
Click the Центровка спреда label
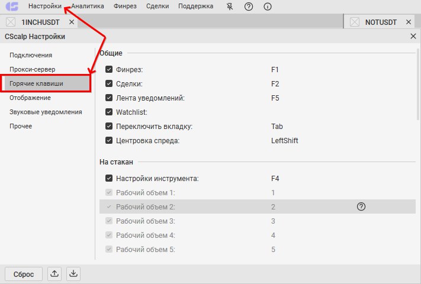click(147, 141)
